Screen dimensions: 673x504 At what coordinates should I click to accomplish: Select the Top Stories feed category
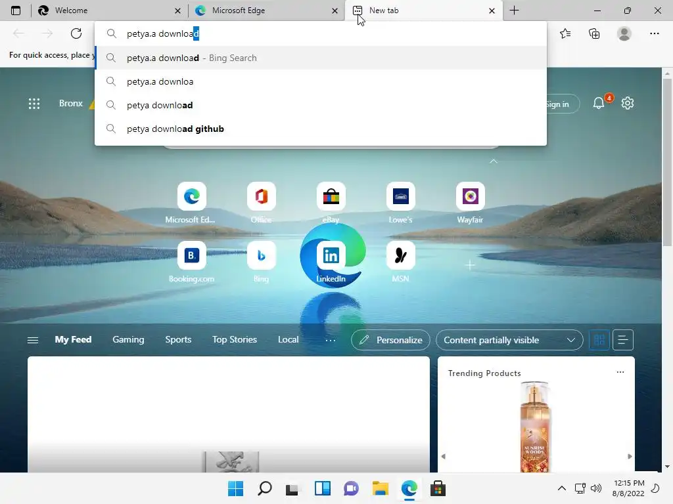coord(235,339)
